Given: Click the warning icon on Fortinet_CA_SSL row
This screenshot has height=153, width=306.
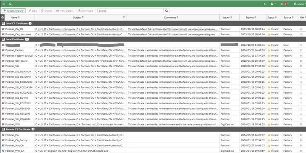Looking at the screenshot, I should [x=269, y=29].
